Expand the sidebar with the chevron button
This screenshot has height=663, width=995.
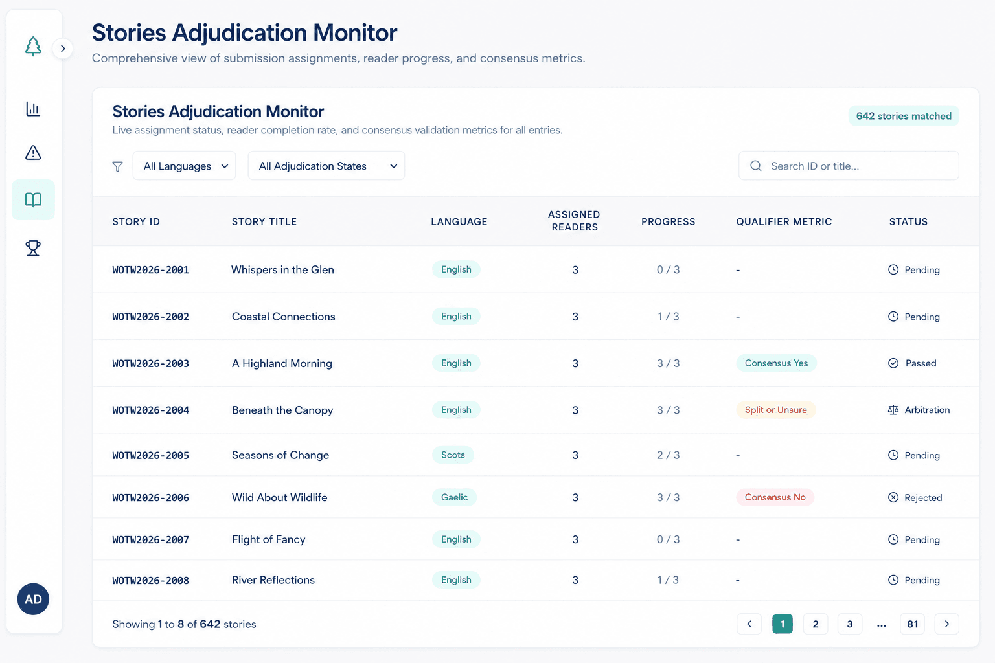[x=63, y=49]
